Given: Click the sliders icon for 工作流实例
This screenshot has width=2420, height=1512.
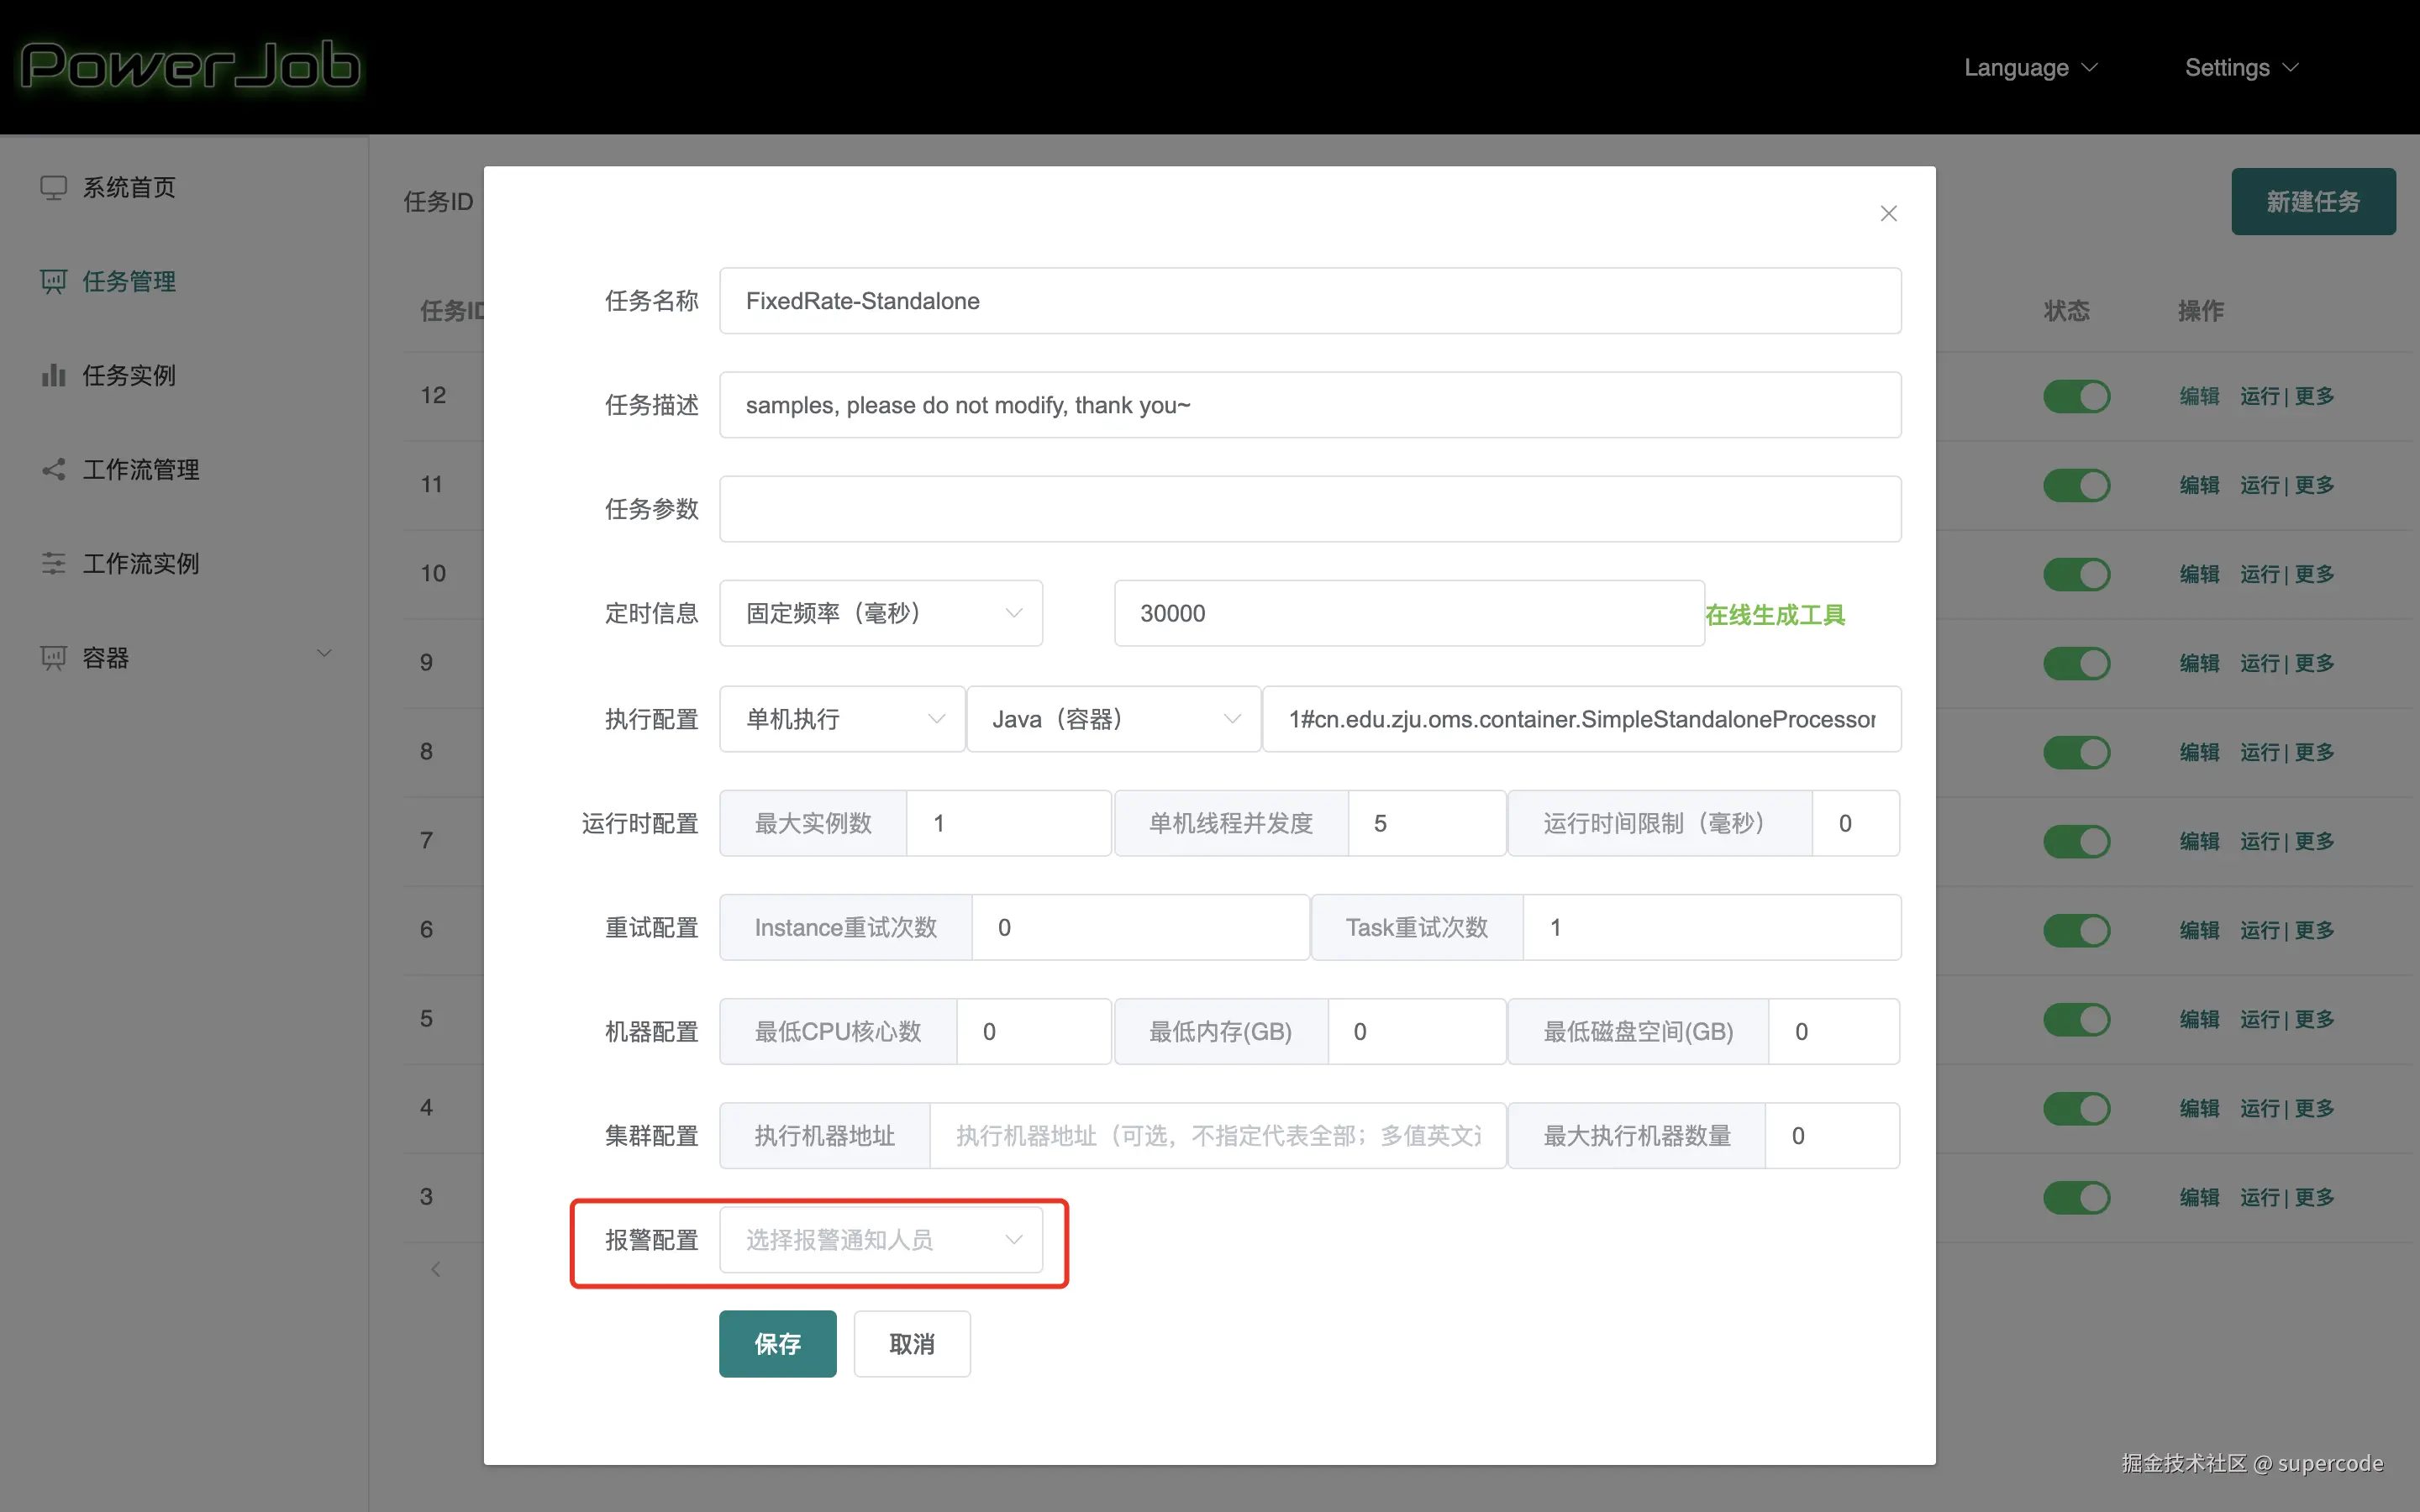Looking at the screenshot, I should (53, 563).
